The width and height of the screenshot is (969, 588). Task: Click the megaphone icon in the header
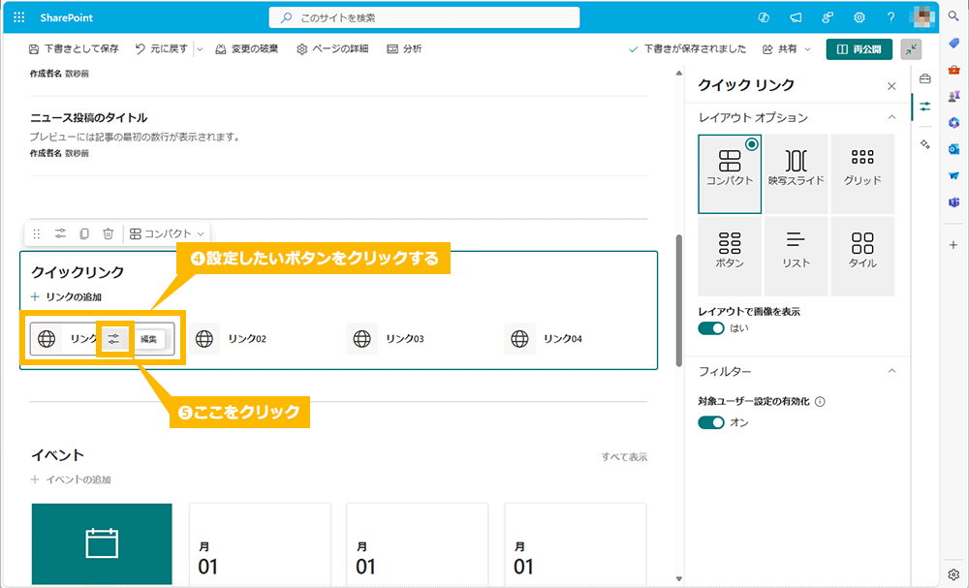[796, 17]
